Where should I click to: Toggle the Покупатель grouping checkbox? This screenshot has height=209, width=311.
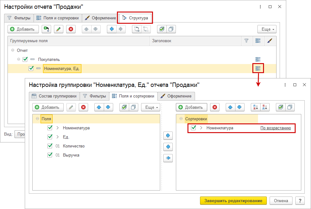tap(25, 59)
